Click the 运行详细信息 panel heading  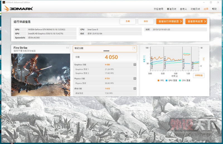[22, 22]
